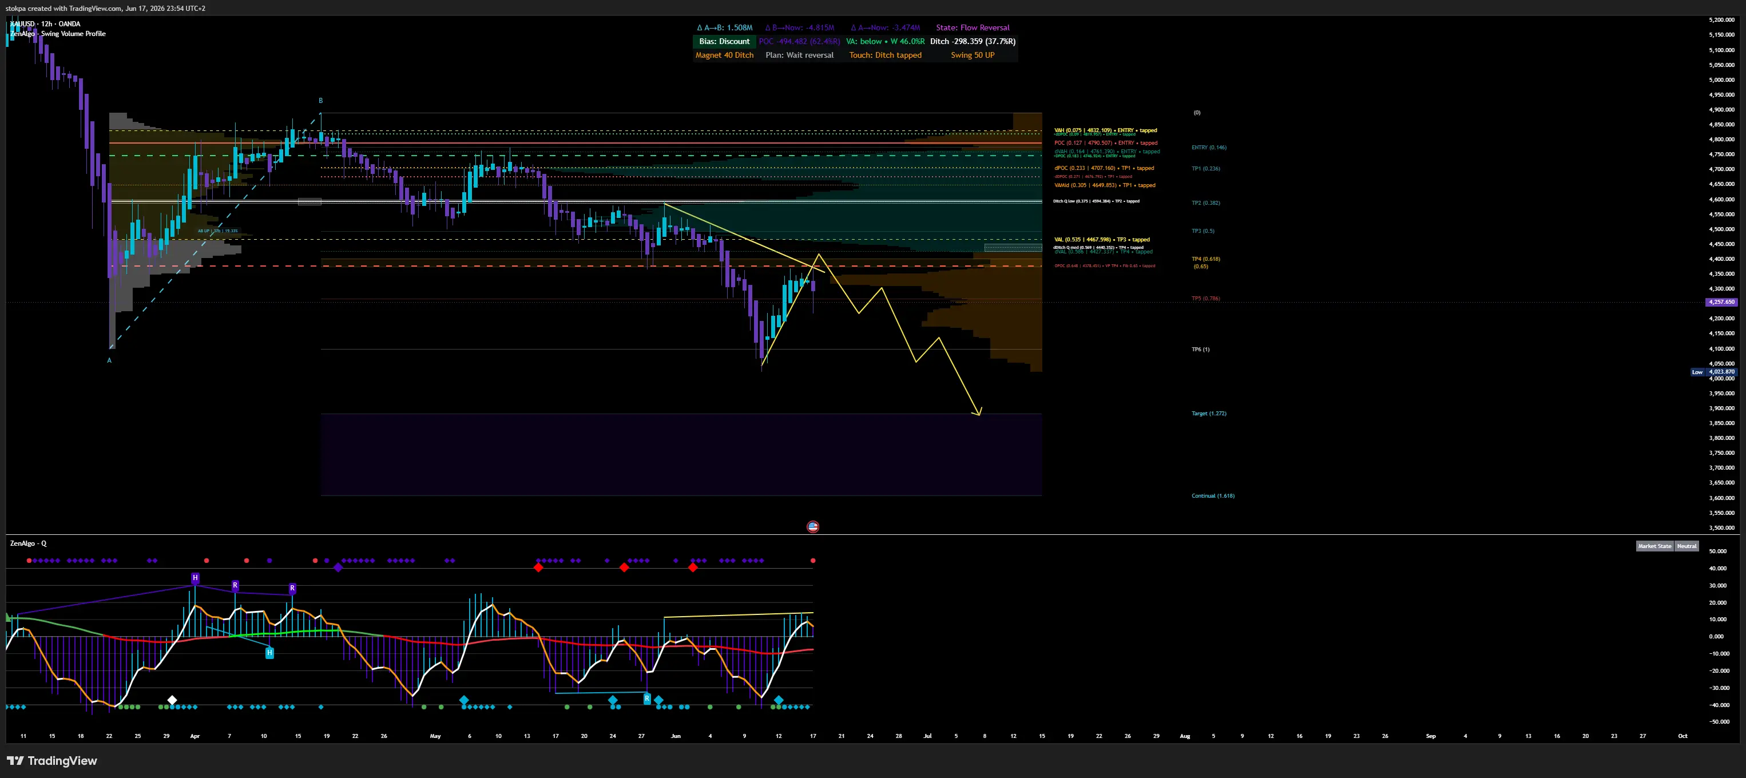Click the TP3 (0.5) fib label

coord(1203,231)
